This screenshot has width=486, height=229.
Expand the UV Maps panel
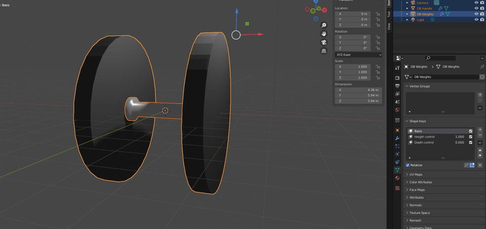pyautogui.click(x=416, y=174)
